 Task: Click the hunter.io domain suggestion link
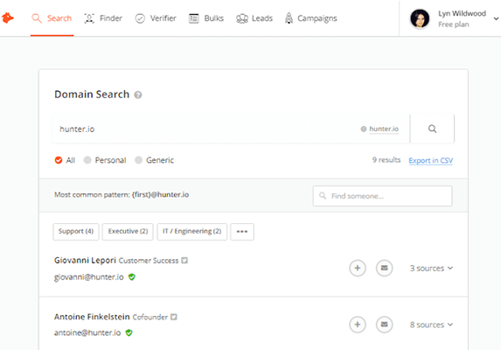pyautogui.click(x=384, y=129)
